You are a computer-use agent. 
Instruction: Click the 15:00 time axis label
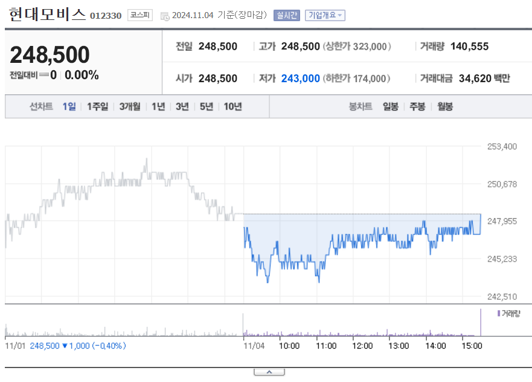(x=472, y=346)
